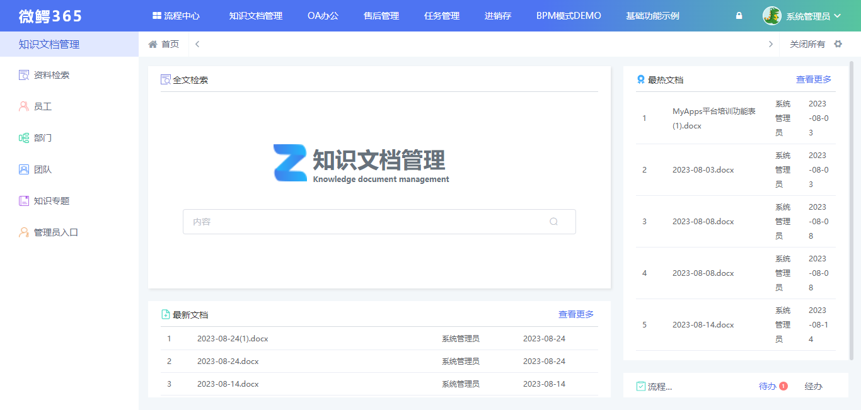Image resolution: width=861 pixels, height=410 pixels.
Task: Open 2023-08-08.docx in row 4 of 最热文档
Action: pos(703,273)
